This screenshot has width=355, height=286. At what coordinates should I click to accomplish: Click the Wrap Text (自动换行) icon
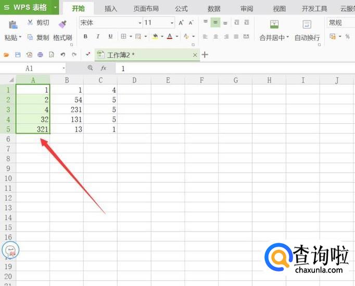click(x=307, y=24)
